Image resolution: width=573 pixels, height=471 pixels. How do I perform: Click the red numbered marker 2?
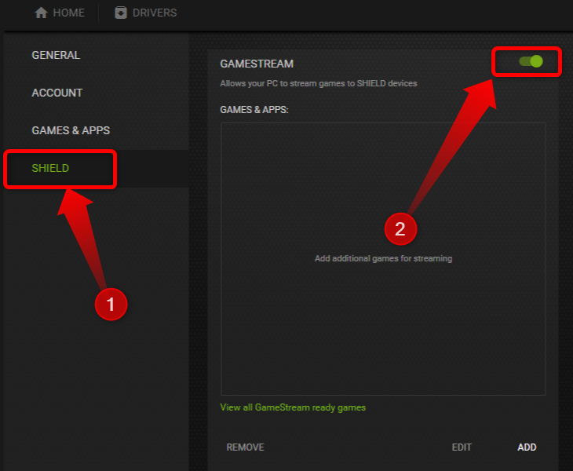[x=400, y=229]
